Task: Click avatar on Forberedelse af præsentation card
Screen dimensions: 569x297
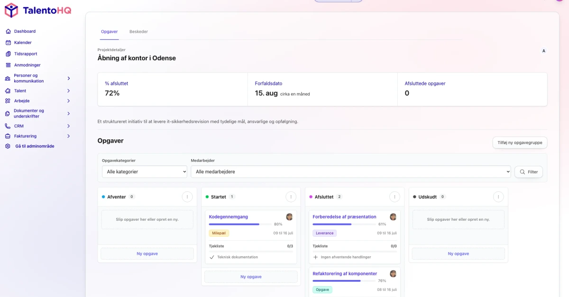Action: [393, 217]
